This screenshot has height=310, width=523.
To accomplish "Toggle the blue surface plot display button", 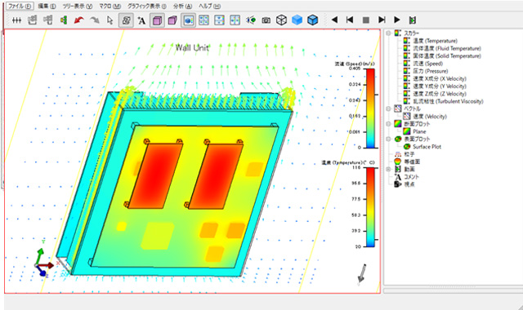I will coord(188,20).
